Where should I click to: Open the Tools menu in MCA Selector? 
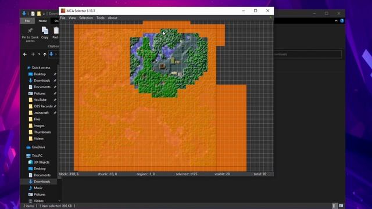coord(101,18)
